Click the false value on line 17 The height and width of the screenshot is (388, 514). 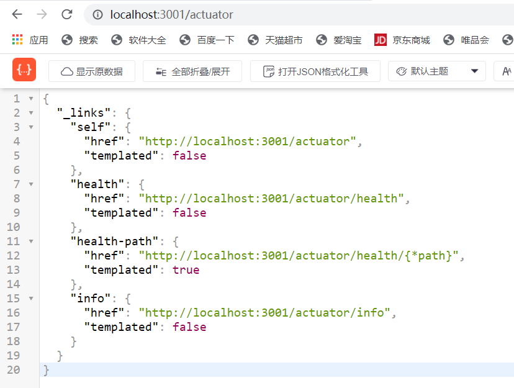tap(189, 327)
